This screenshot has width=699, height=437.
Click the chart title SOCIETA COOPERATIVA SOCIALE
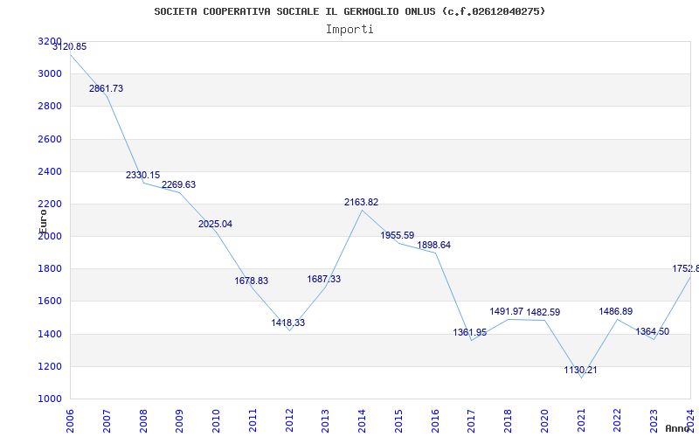349,11
